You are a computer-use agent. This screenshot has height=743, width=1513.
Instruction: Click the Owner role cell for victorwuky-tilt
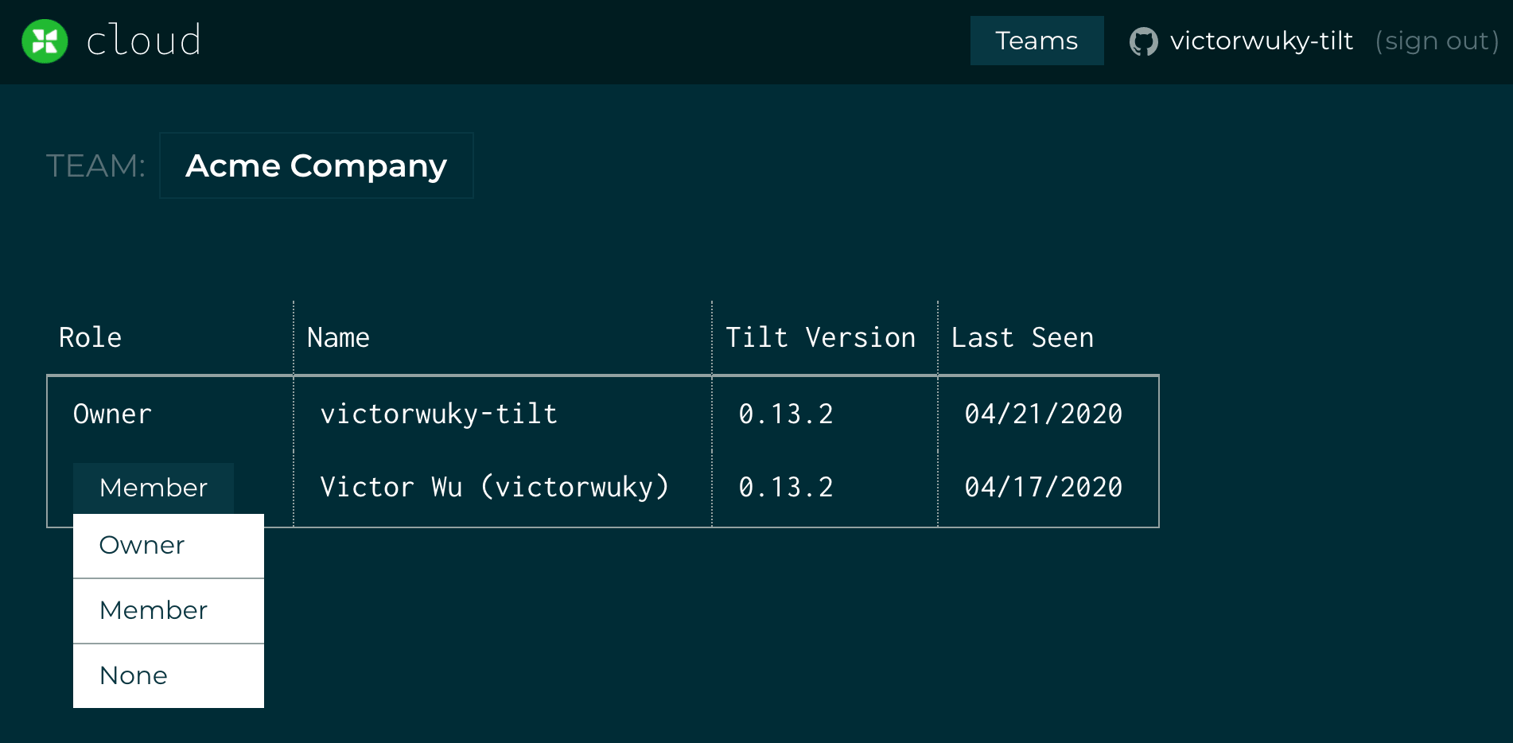pos(112,414)
